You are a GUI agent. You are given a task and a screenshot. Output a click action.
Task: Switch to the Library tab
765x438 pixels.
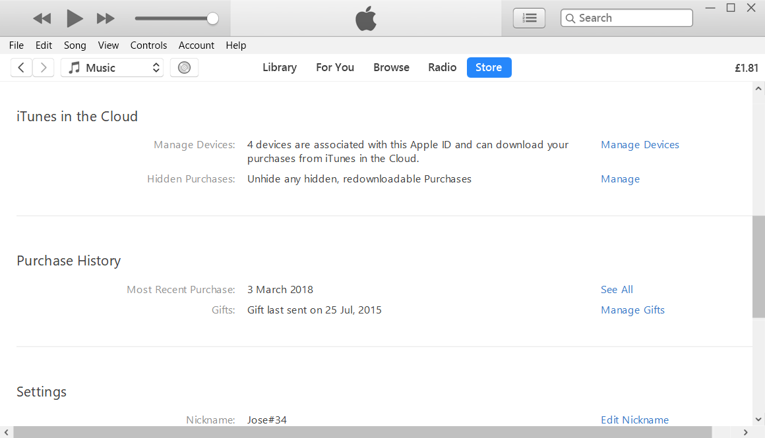tap(280, 67)
